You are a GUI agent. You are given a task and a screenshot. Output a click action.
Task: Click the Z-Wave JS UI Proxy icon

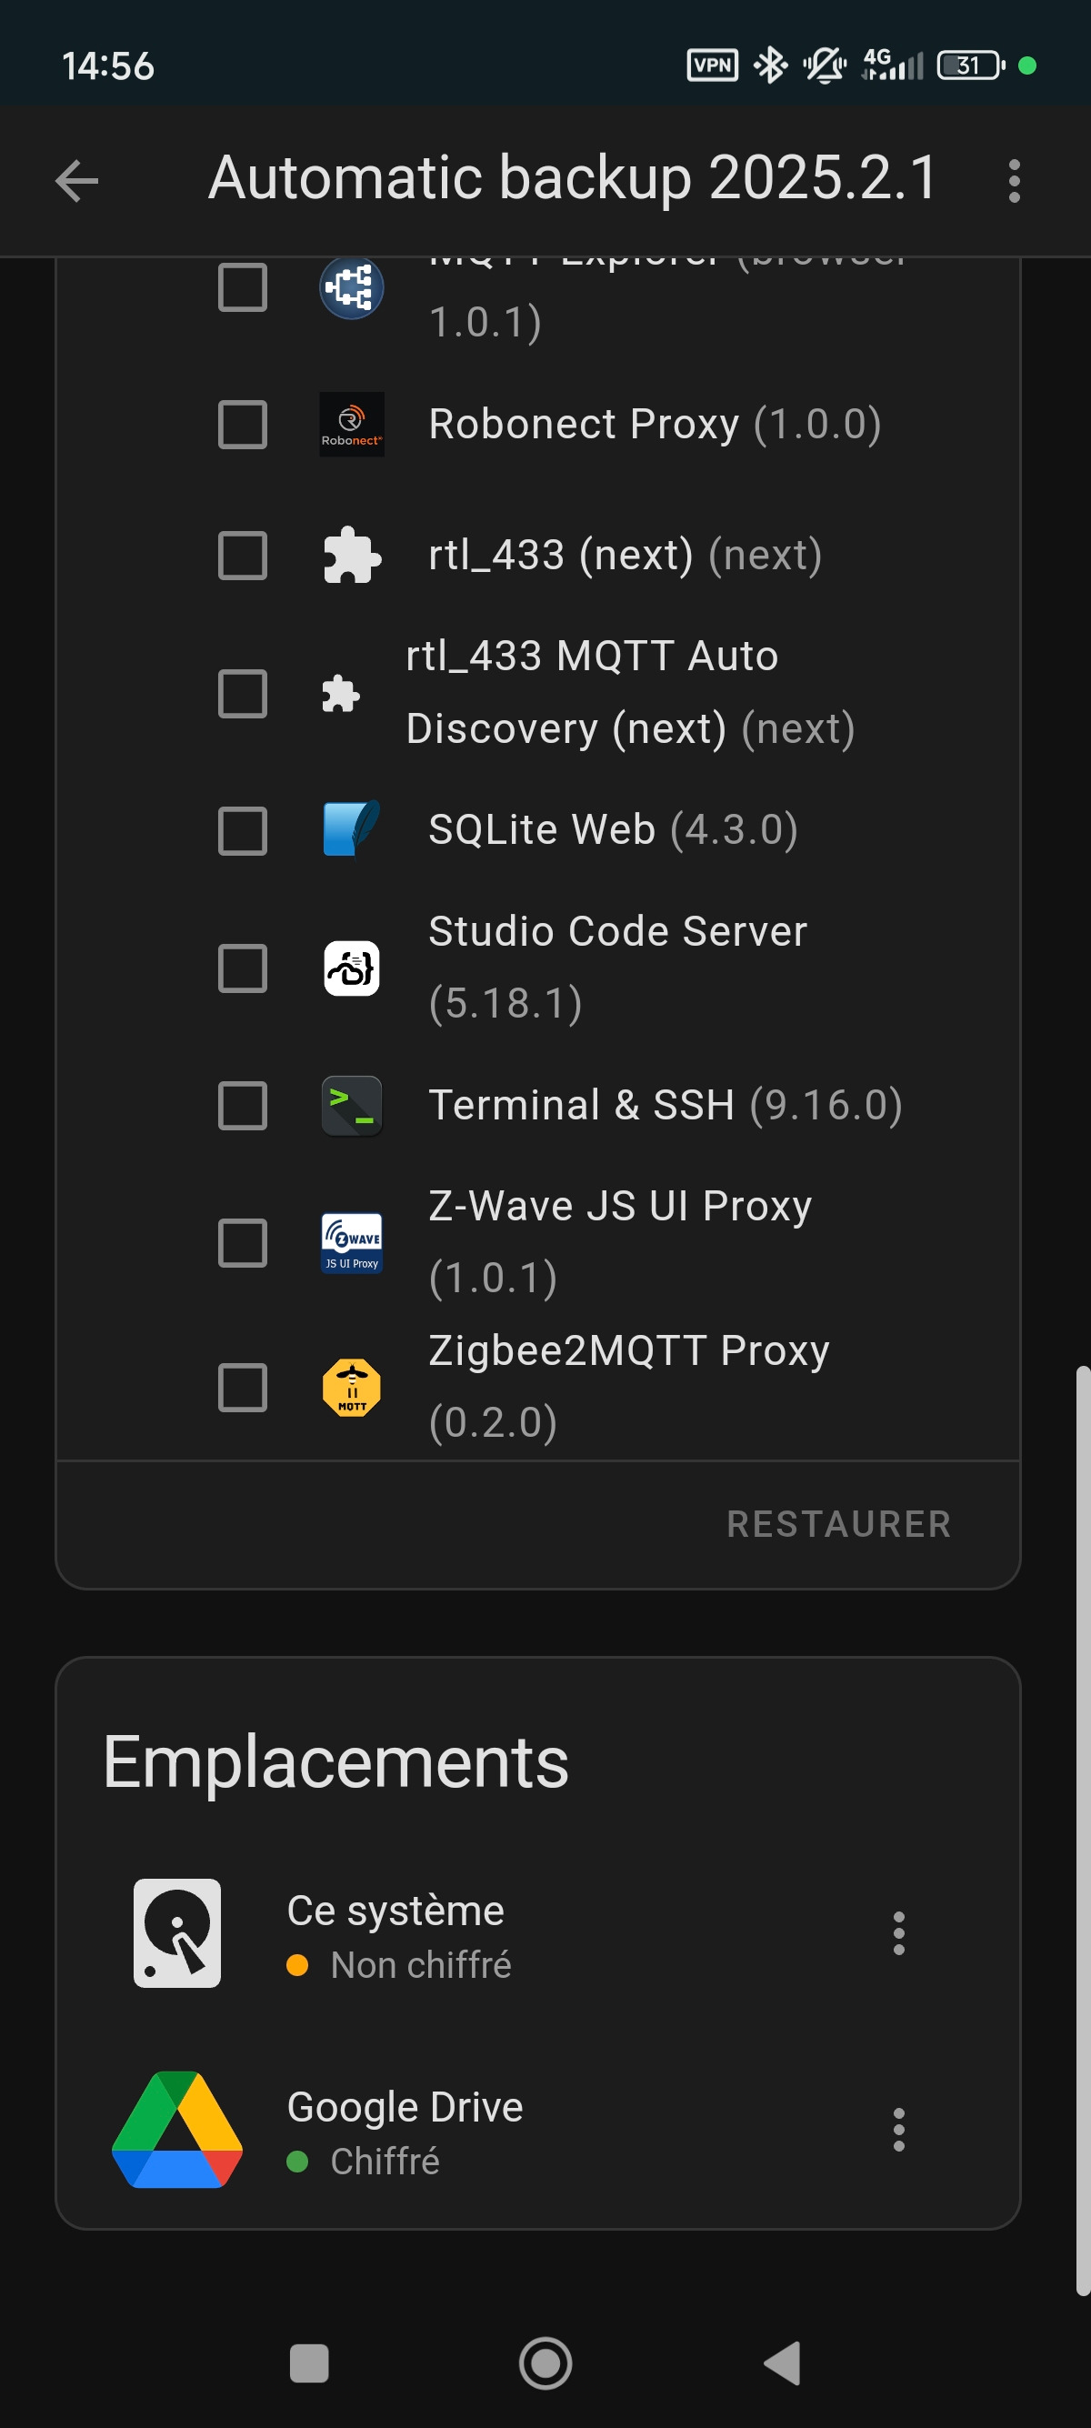tap(352, 1243)
